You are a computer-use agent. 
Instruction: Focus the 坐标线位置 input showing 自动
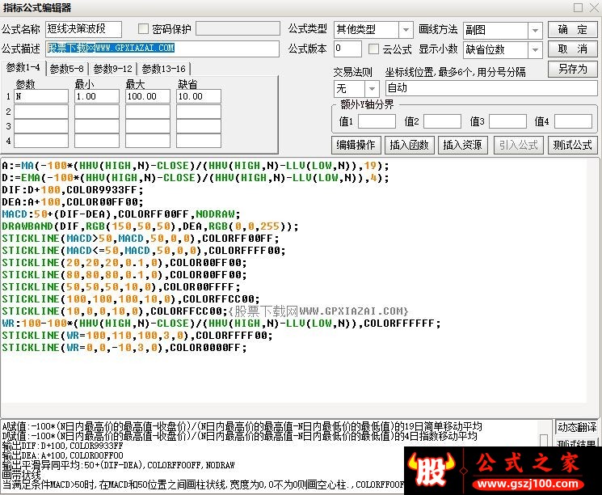[490, 88]
